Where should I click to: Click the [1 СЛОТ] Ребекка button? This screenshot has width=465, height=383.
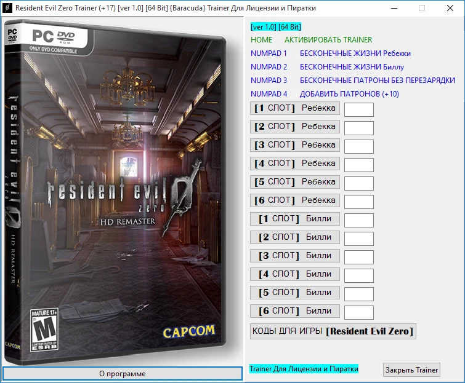[295, 108]
